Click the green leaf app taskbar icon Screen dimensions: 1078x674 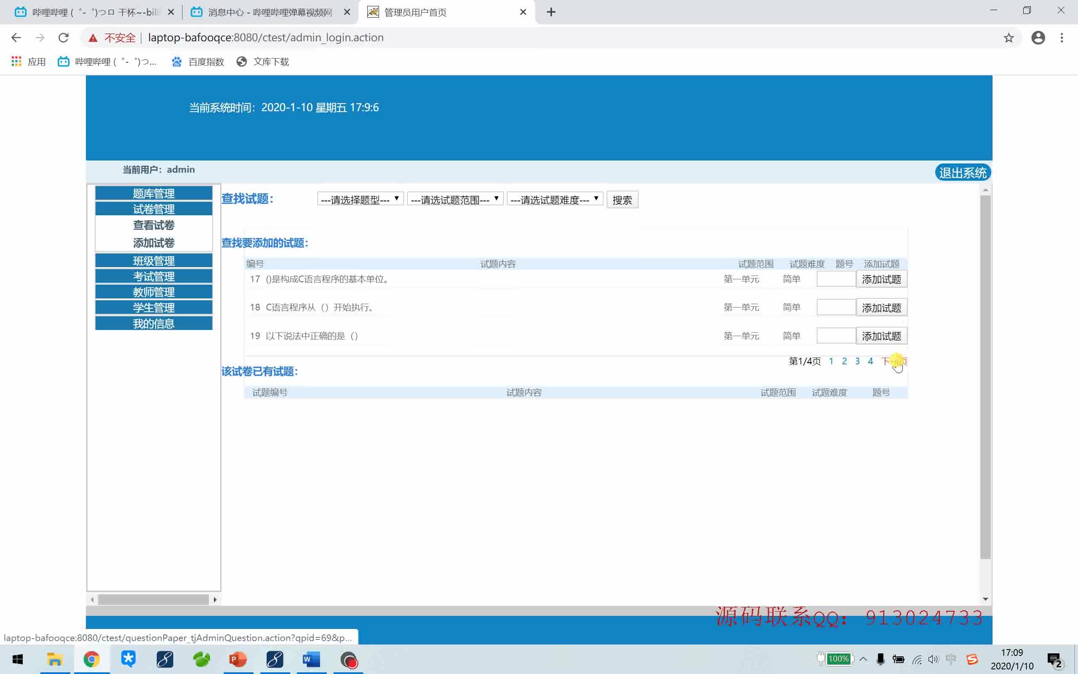point(201,659)
